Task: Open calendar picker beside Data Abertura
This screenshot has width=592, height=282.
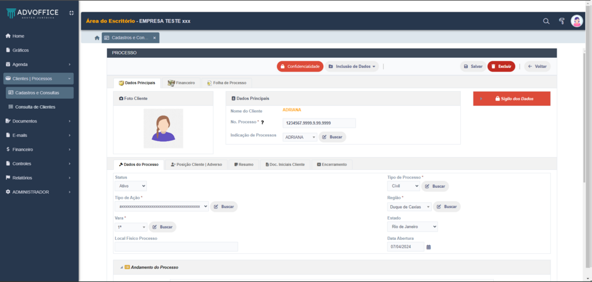Action: pos(428,247)
